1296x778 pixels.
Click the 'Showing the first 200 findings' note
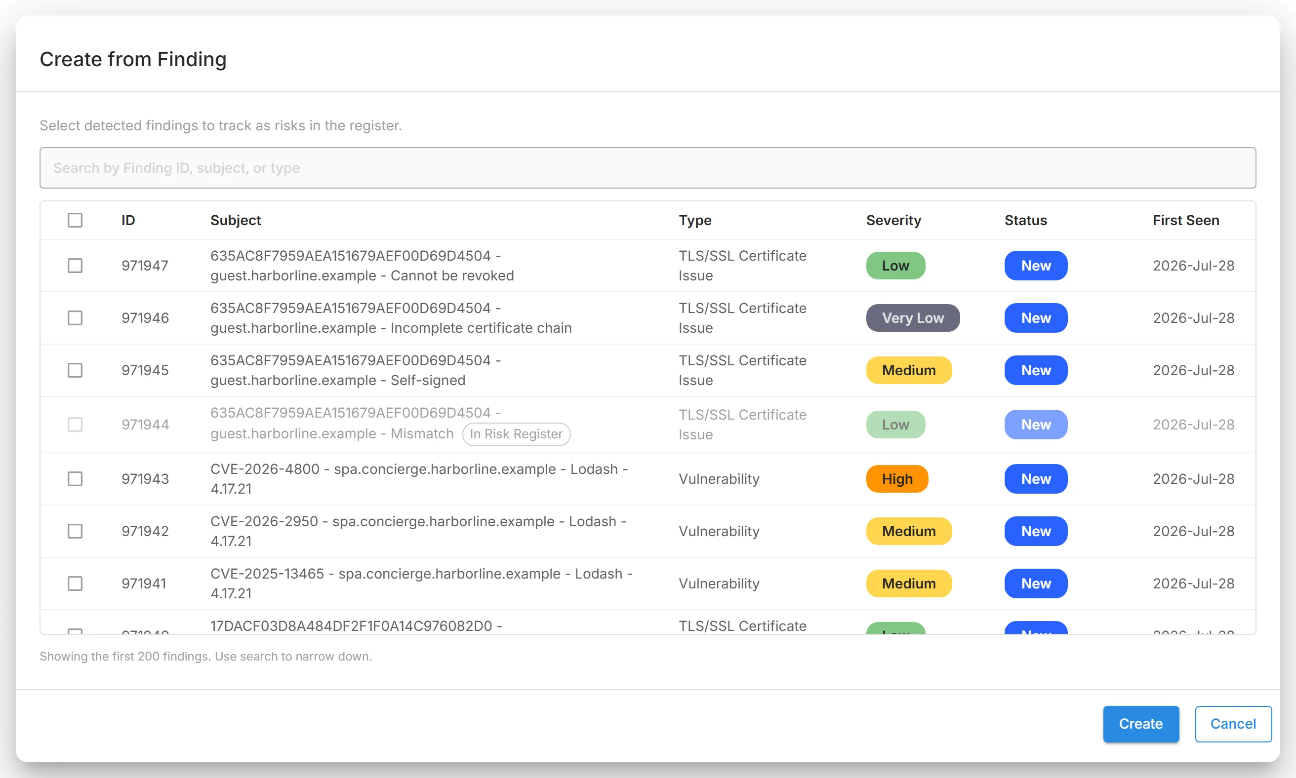[x=205, y=657]
